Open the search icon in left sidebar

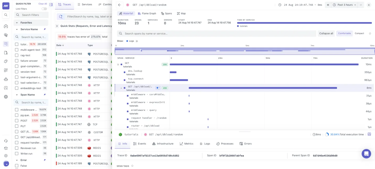click(6, 15)
